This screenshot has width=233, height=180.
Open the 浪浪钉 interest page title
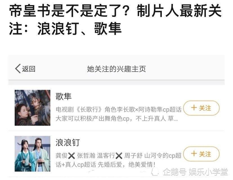(68, 143)
